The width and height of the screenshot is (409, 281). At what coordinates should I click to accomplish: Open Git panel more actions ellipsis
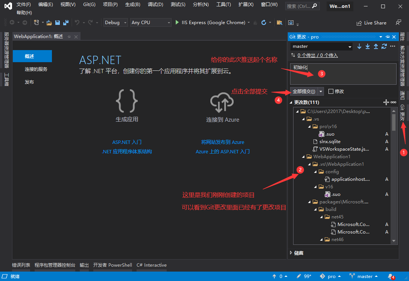(x=392, y=46)
